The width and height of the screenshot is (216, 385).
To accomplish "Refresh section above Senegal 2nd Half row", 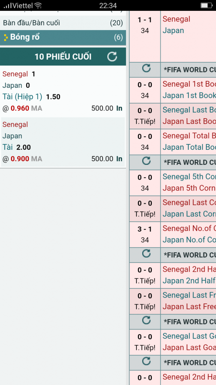I will (146, 253).
